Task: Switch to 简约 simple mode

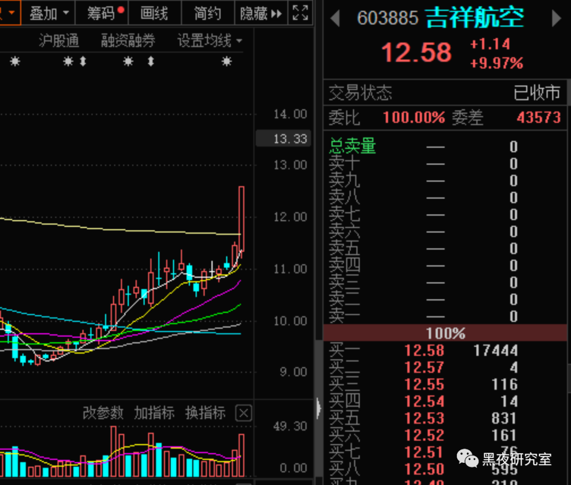Action: click(208, 13)
